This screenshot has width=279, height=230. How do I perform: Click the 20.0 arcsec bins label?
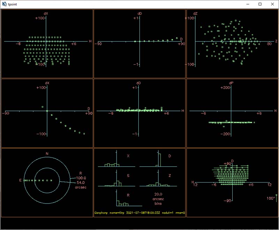[x=158, y=198]
